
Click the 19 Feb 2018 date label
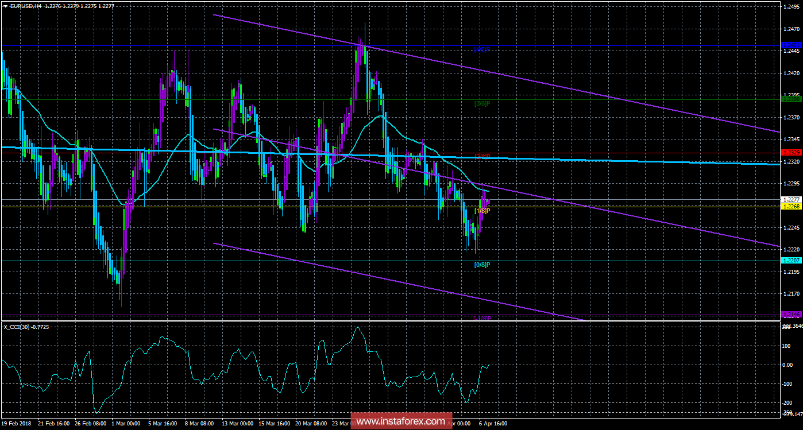(x=17, y=424)
